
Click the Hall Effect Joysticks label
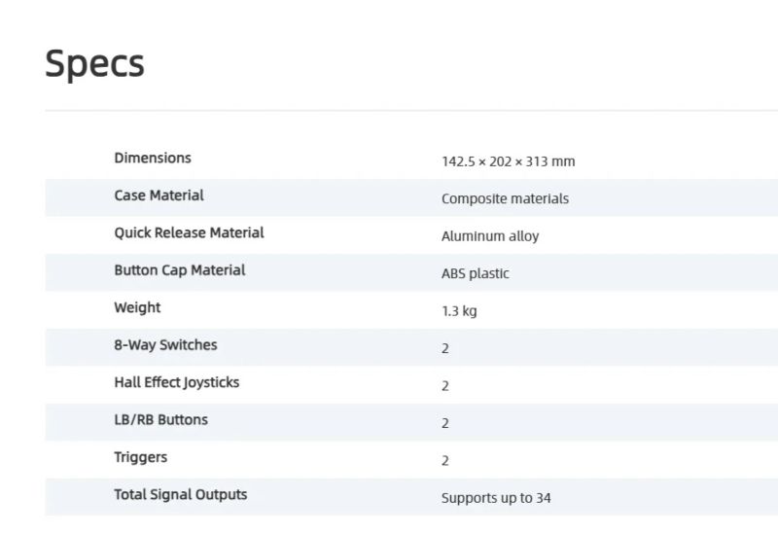[x=176, y=382]
